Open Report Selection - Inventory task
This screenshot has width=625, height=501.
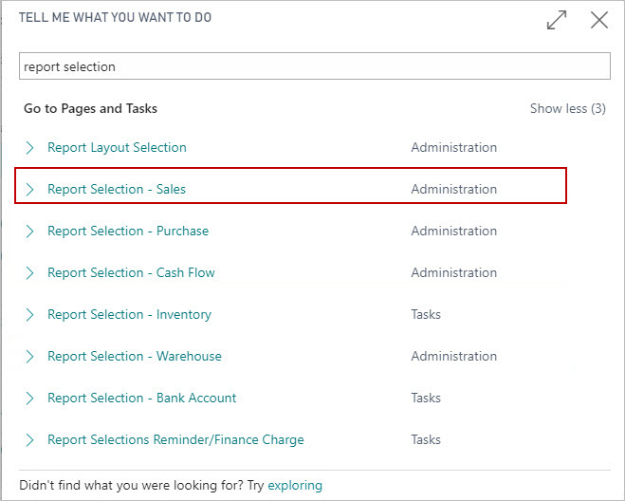tap(129, 314)
